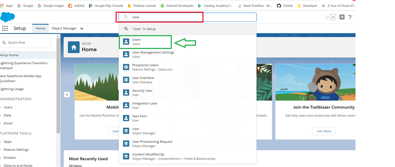Click the Salesforce cloud logo

7,17
